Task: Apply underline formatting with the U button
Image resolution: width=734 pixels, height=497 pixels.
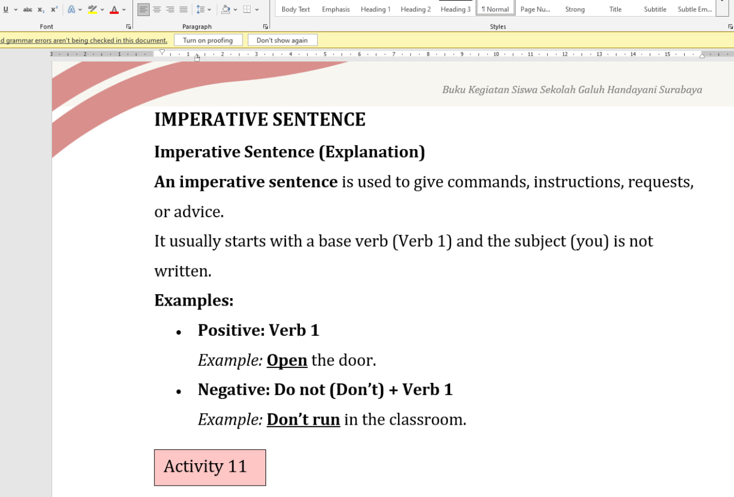Action: 6,9
